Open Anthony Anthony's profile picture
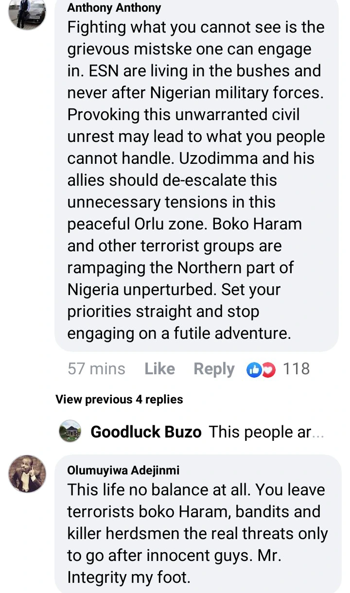This screenshot has width=350, height=593. 27,12
